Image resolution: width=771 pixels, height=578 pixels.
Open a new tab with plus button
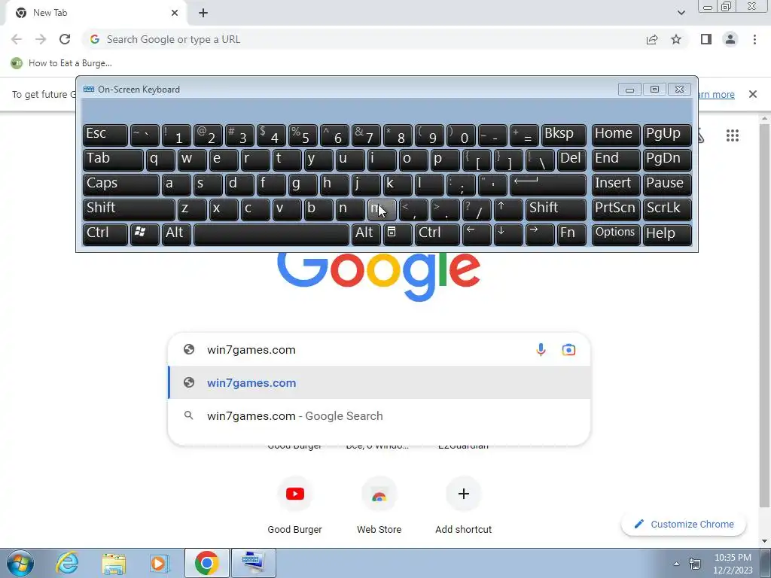click(x=203, y=13)
